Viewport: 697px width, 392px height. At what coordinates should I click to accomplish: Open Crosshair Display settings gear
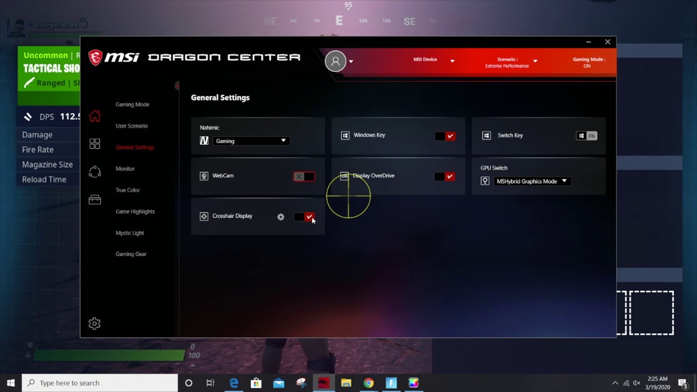coord(280,217)
